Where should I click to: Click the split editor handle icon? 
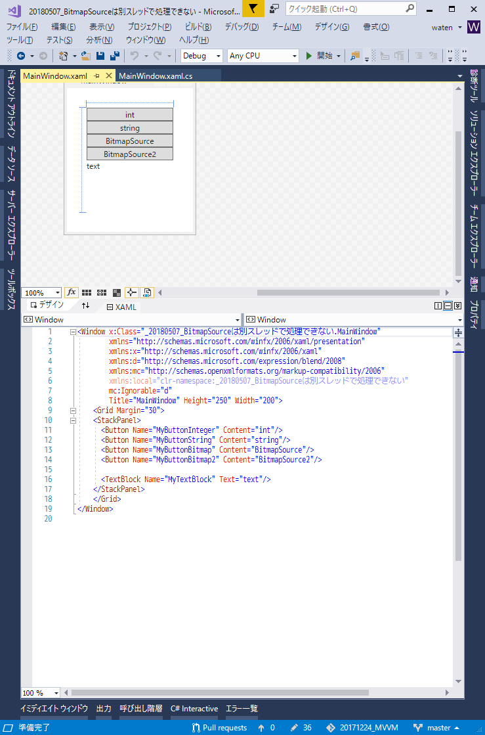coord(458,332)
